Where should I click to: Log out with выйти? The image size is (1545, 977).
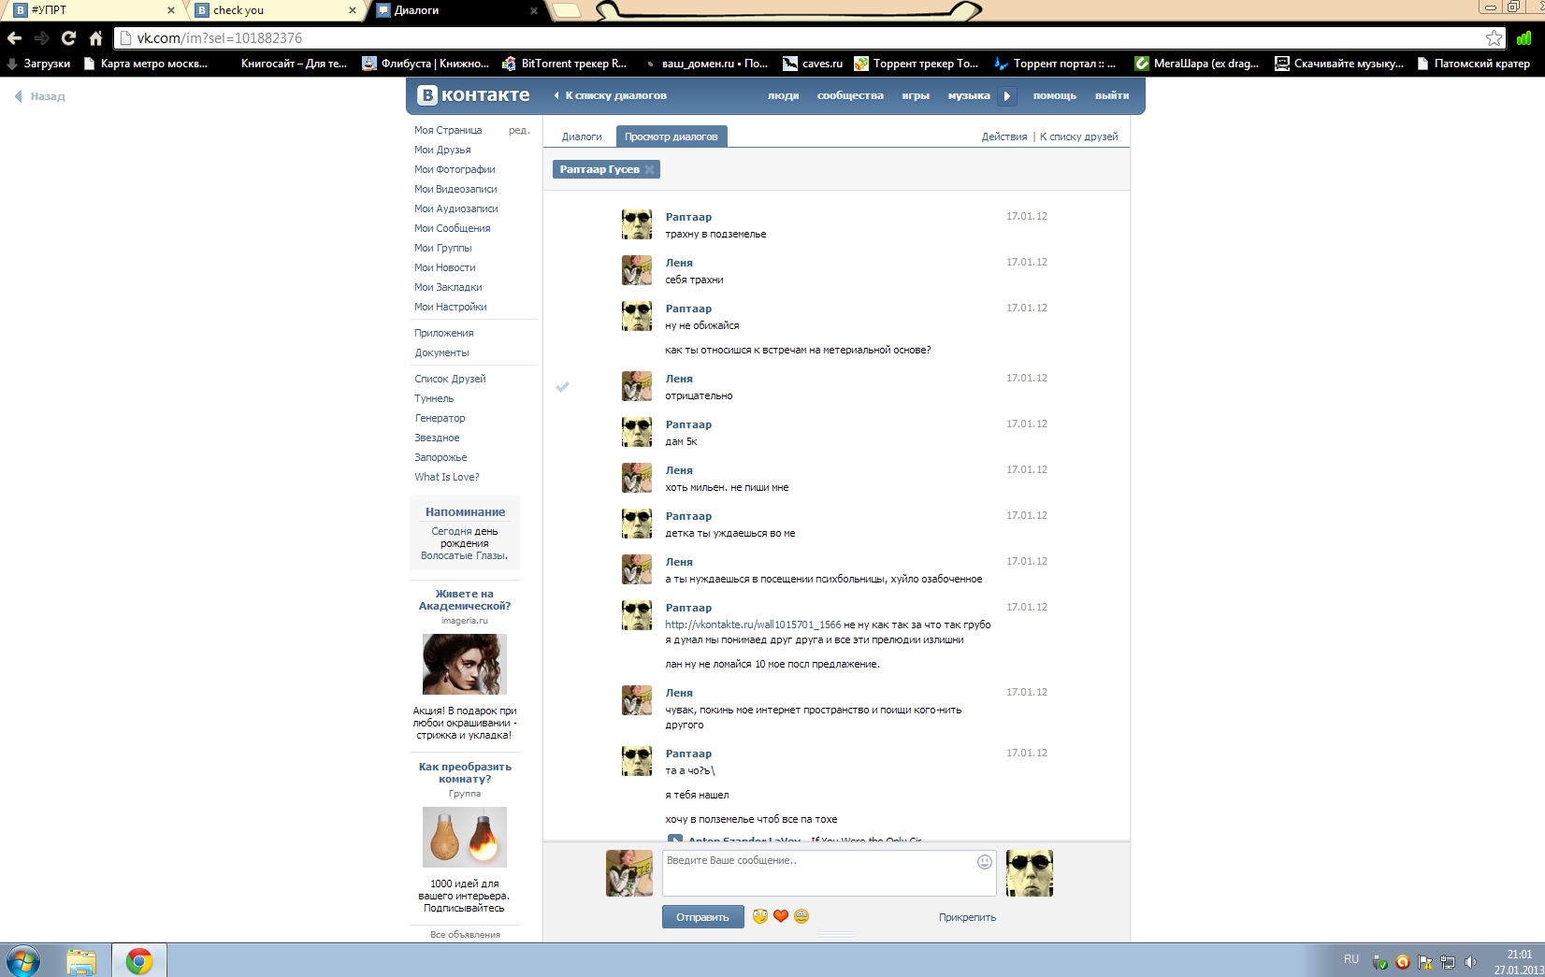tap(1112, 95)
